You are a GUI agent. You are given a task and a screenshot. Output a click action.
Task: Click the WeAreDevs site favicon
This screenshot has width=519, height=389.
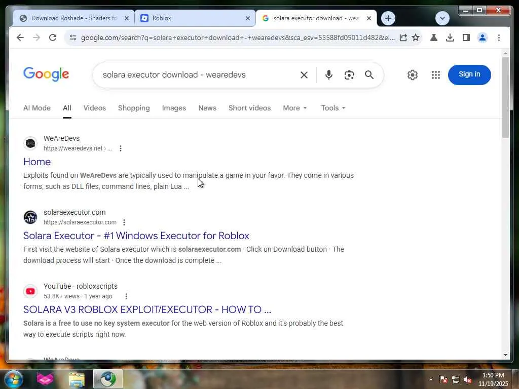point(30,143)
